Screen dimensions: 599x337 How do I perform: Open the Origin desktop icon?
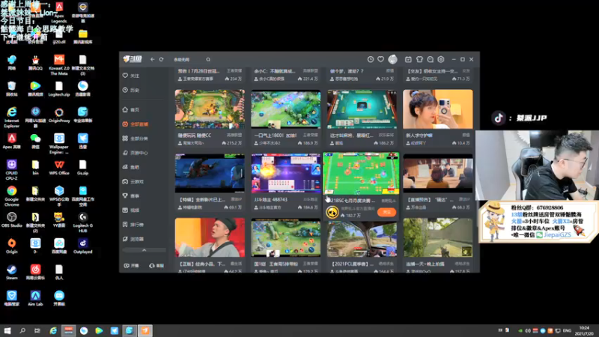pyautogui.click(x=11, y=246)
